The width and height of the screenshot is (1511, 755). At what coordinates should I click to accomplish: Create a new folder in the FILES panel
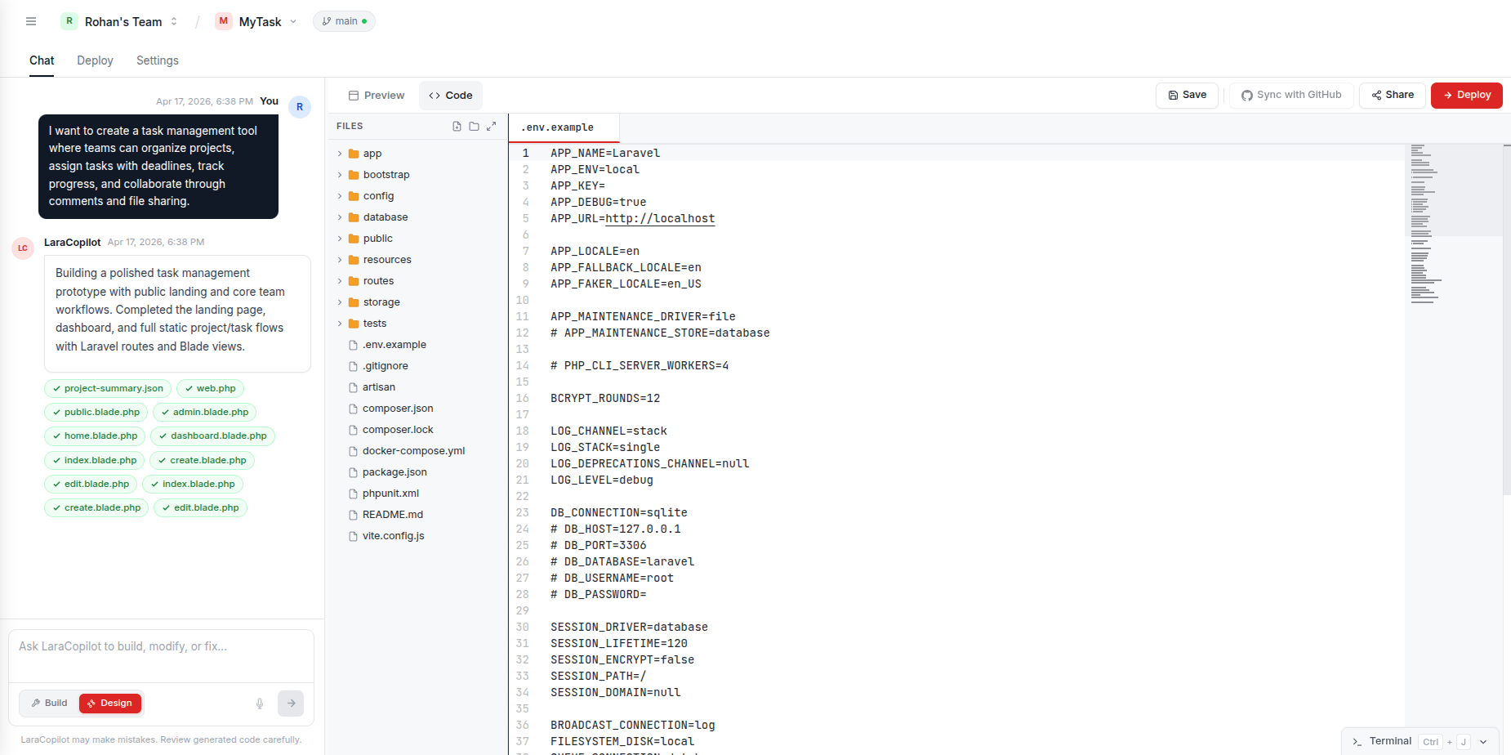(475, 126)
